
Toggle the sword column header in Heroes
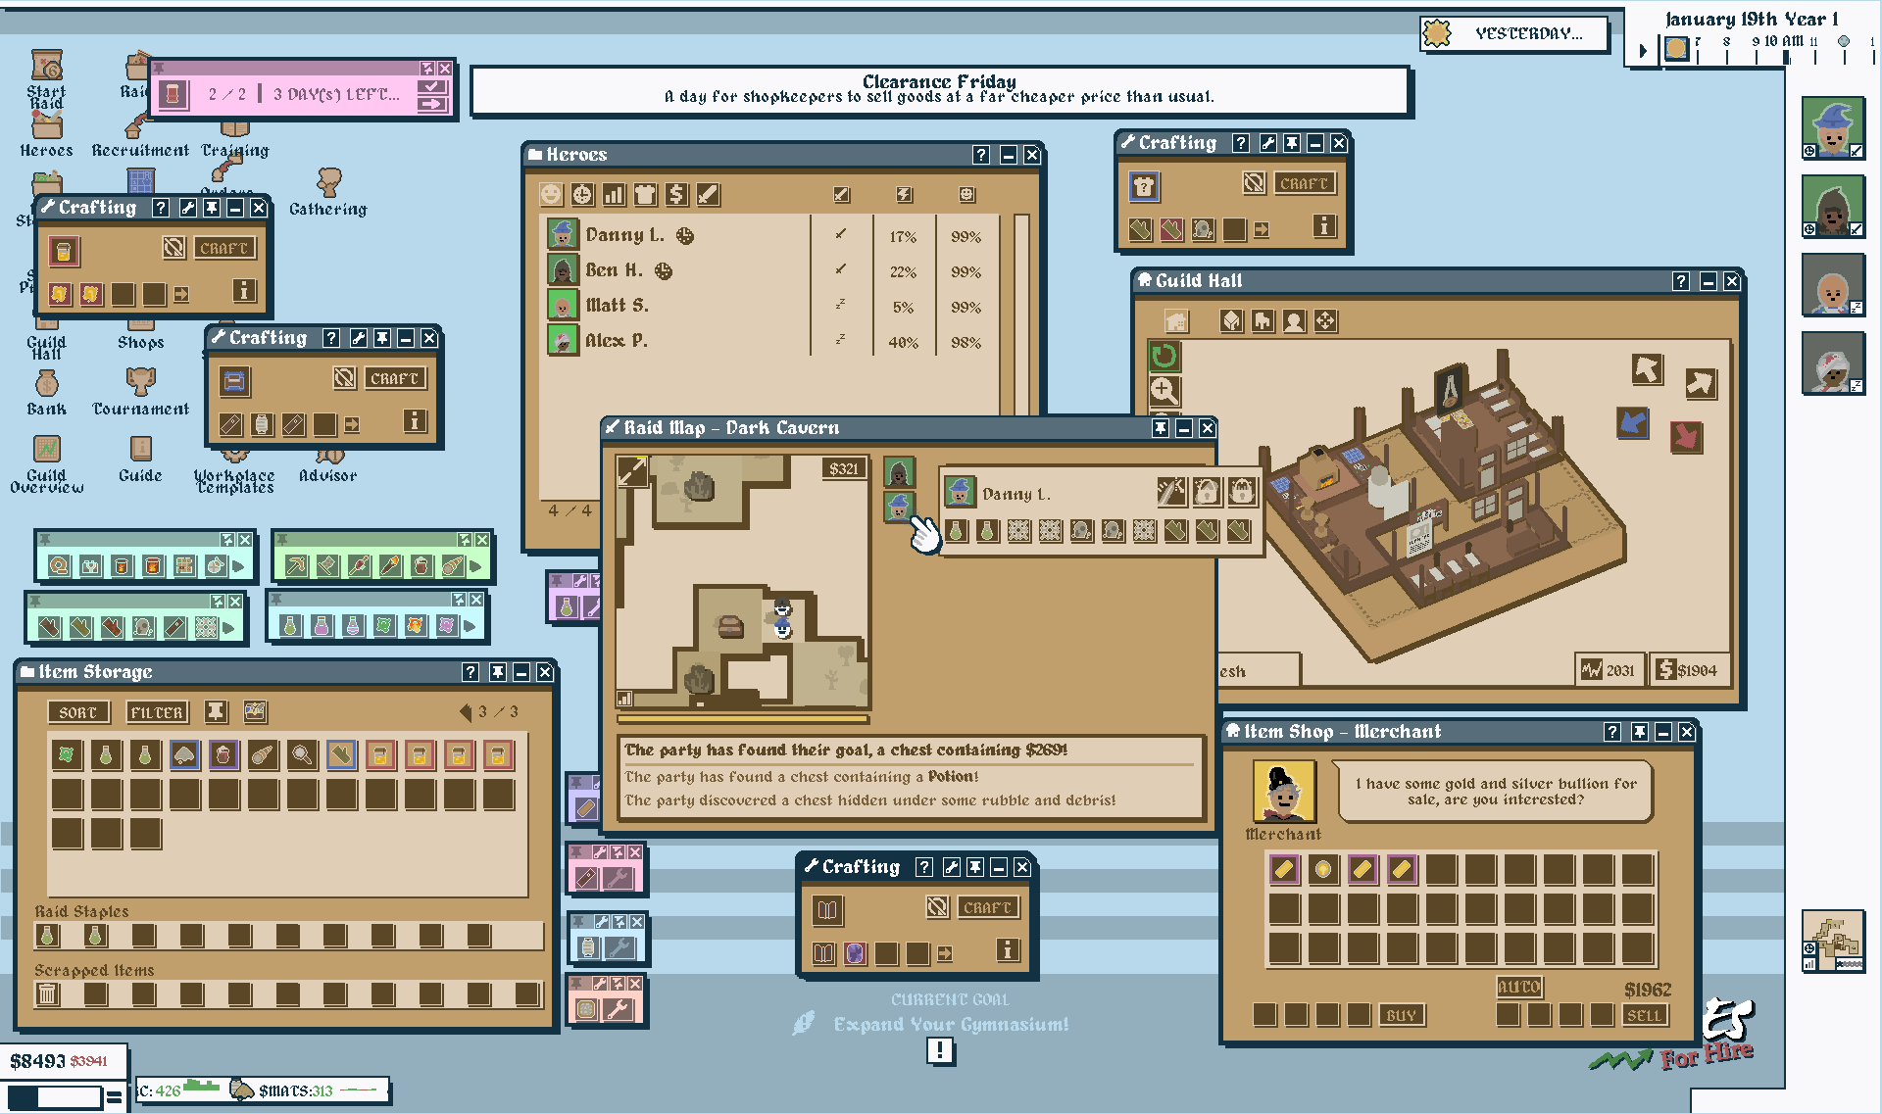pyautogui.click(x=841, y=195)
